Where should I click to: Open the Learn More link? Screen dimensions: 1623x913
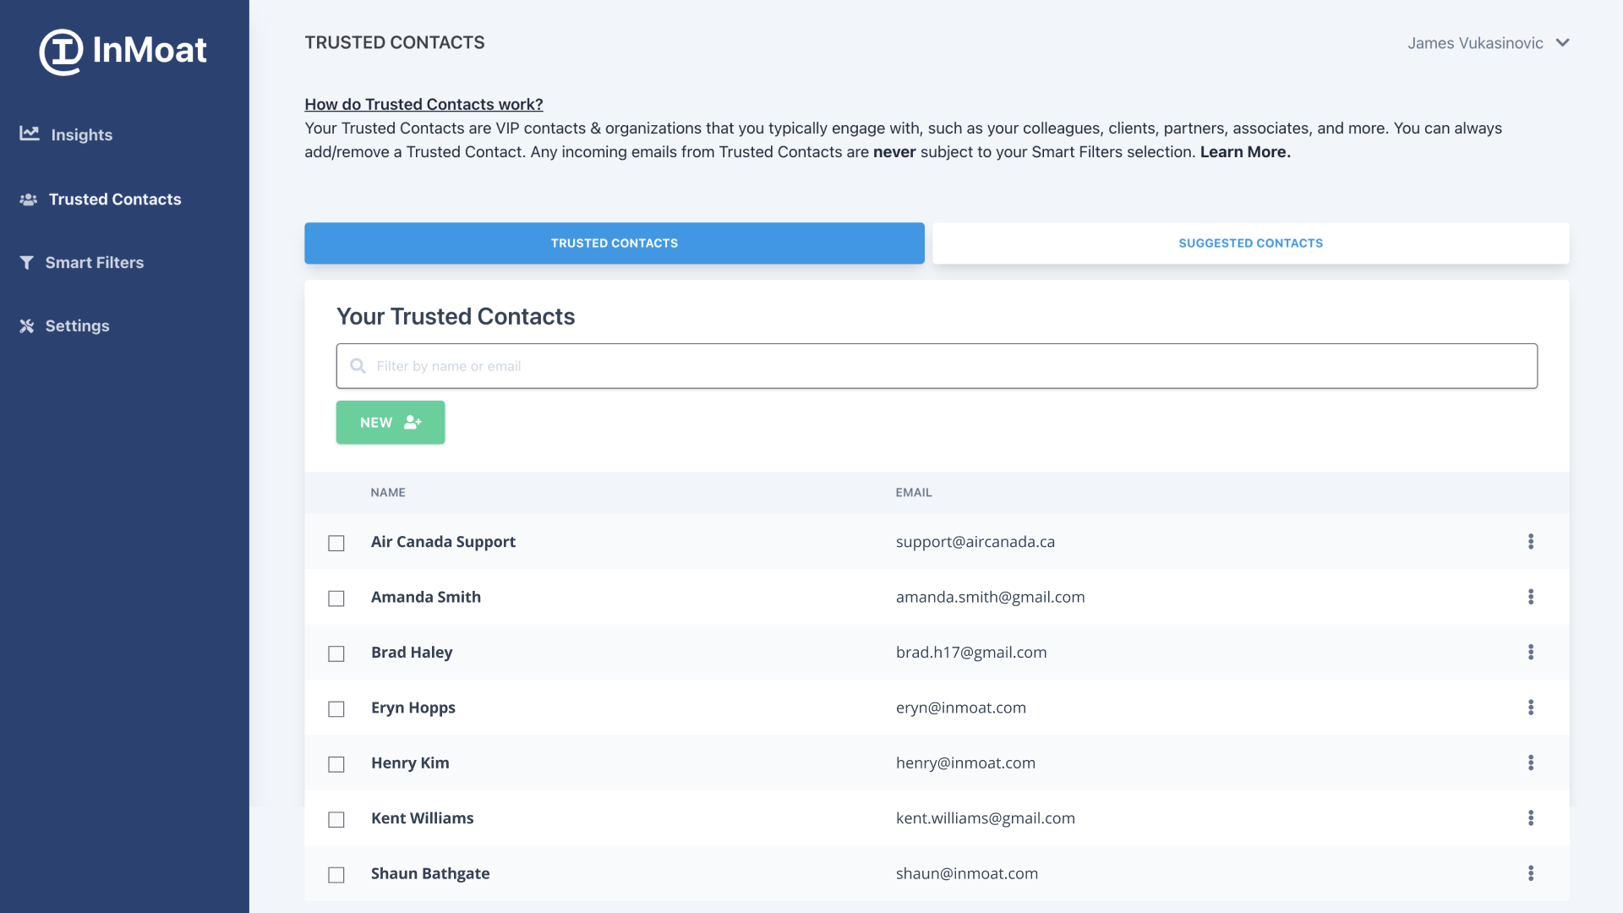click(x=1244, y=152)
